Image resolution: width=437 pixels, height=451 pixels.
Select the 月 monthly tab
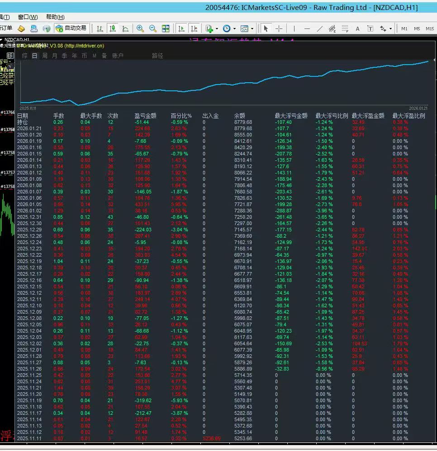coord(54,56)
